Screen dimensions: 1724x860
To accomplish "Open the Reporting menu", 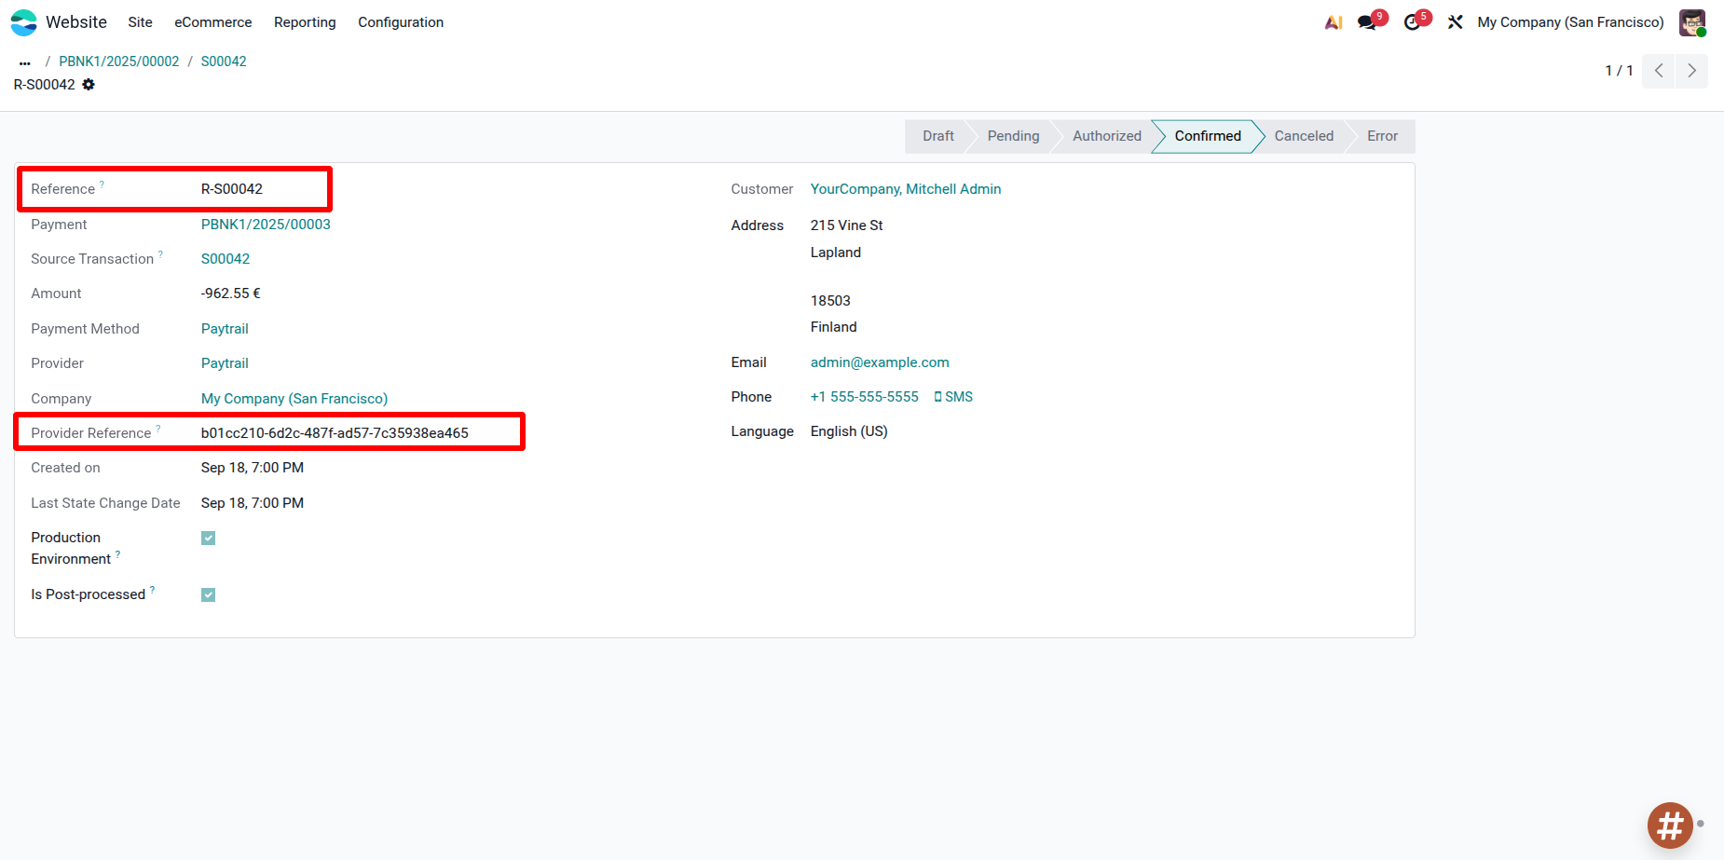I will 304,21.
